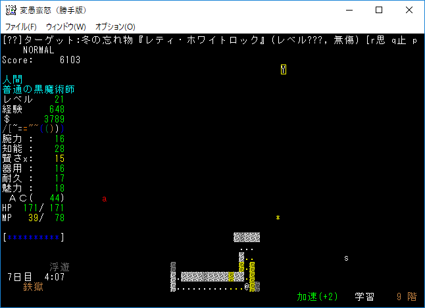Screen dimensions: 425x308
Task: Click the 鉄獄 dungeon name
Action: click(x=34, y=287)
